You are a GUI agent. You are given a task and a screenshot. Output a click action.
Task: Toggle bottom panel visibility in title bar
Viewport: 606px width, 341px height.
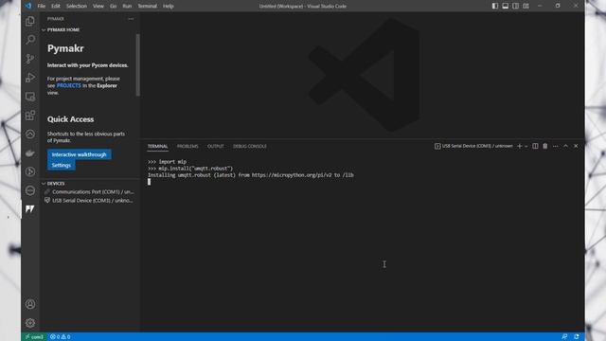click(505, 6)
